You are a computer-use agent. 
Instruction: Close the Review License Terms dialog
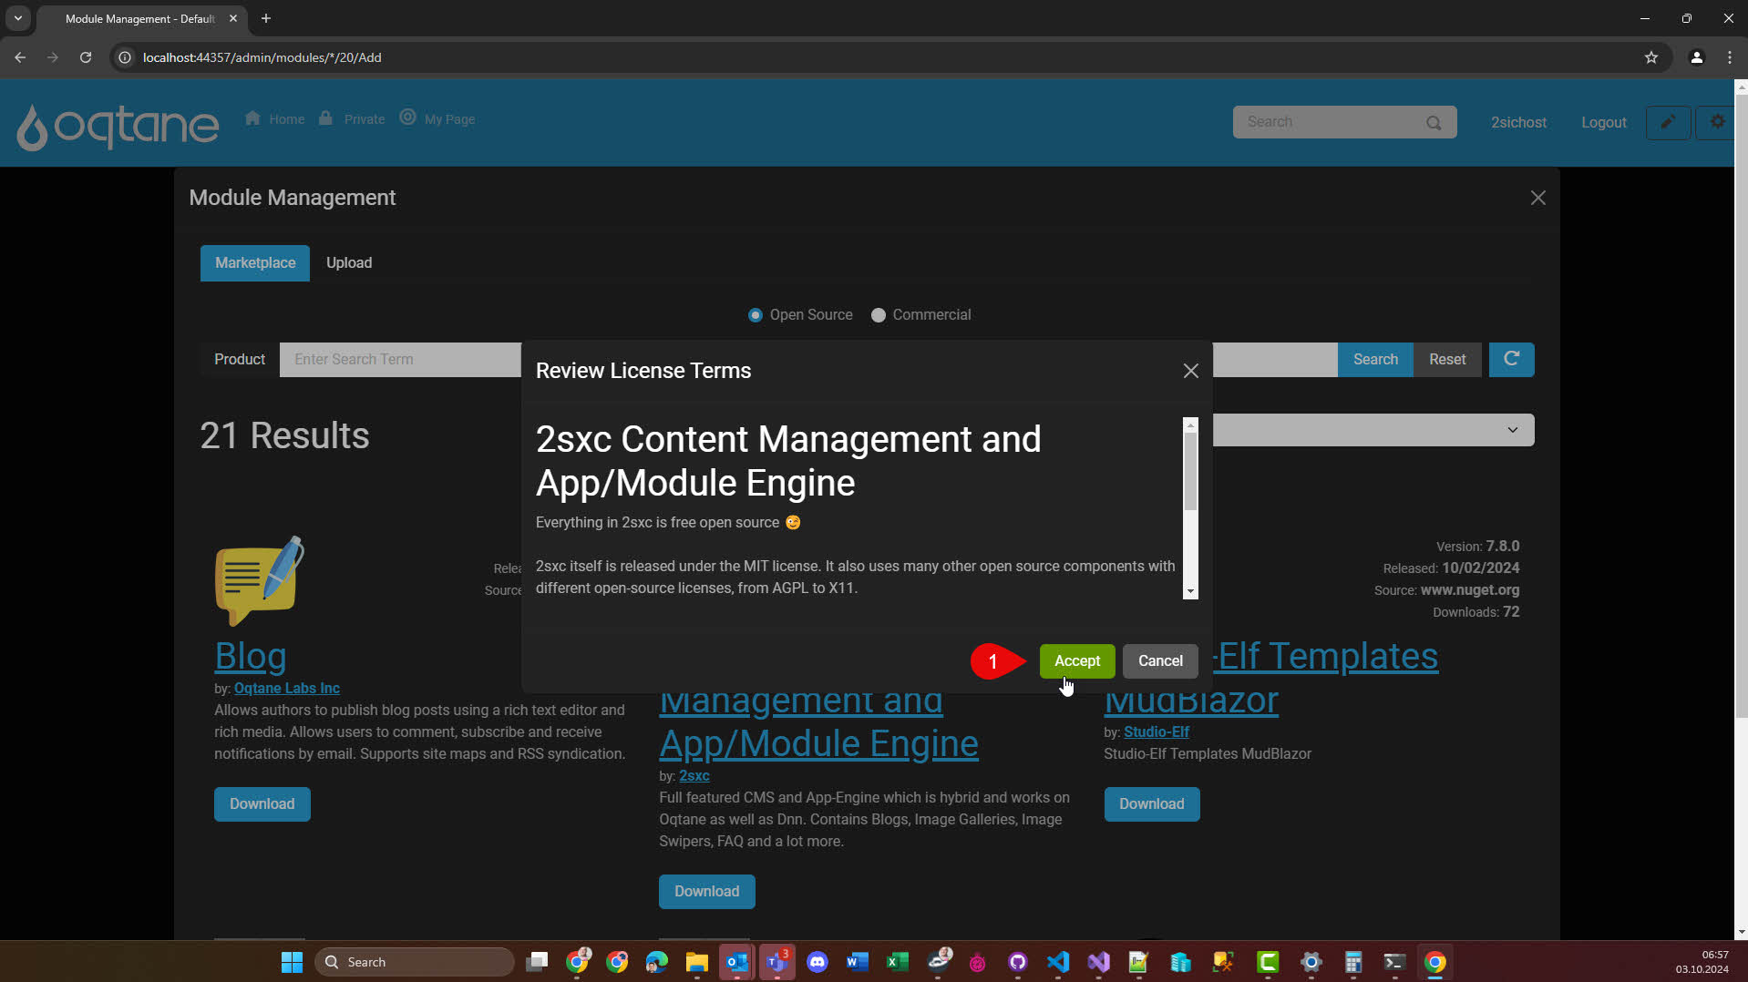pos(1190,371)
